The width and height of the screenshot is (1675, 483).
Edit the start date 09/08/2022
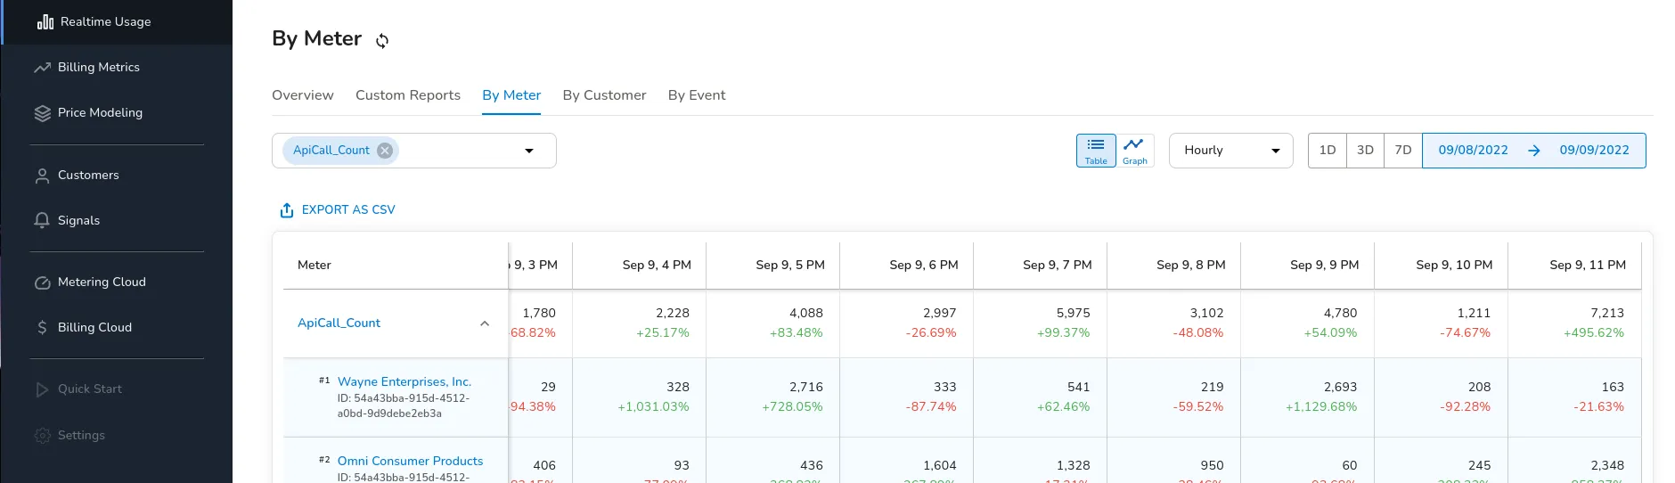[x=1473, y=151]
